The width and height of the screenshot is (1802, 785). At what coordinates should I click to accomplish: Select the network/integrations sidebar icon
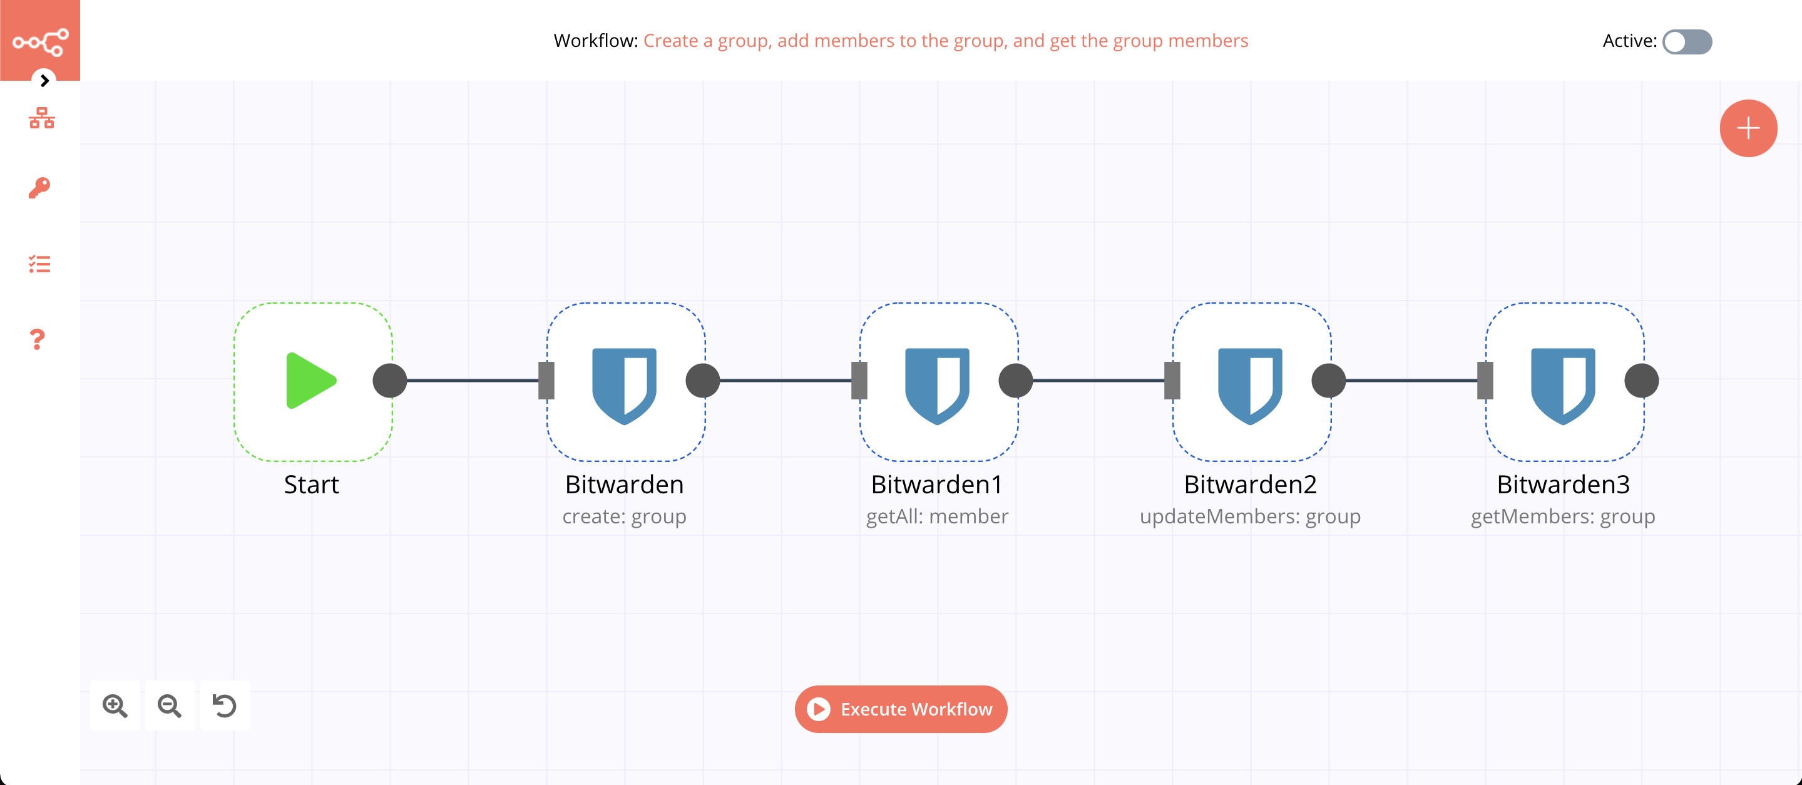coord(40,121)
